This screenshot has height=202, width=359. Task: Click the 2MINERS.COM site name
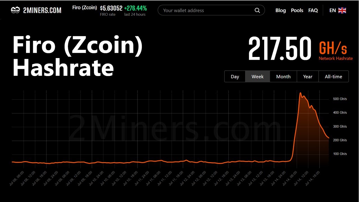tap(42, 10)
